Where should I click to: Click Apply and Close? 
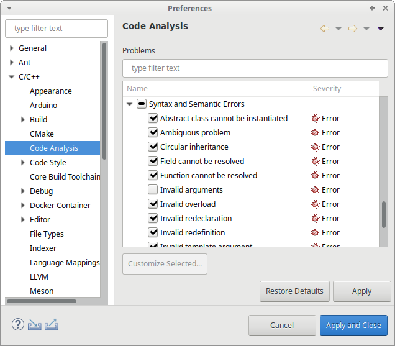pyautogui.click(x=353, y=325)
